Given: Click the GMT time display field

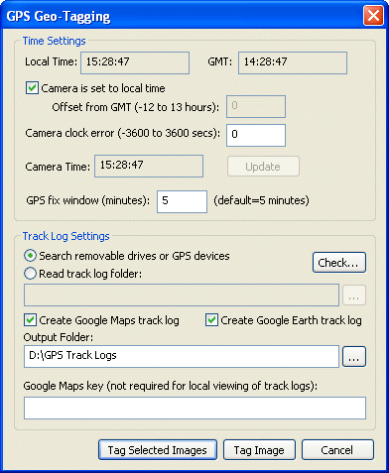Looking at the screenshot, I should tap(293, 62).
